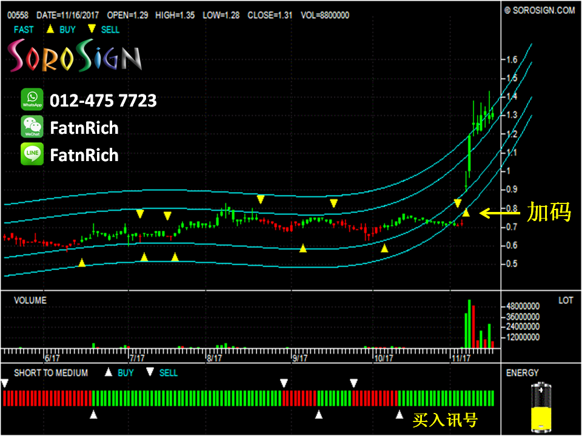Click the tallest red volume bar
This screenshot has width=582, height=436.
coord(473,326)
